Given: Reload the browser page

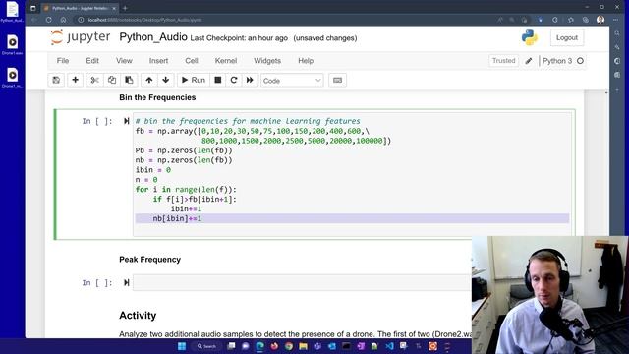Looking at the screenshot, I should 48,20.
